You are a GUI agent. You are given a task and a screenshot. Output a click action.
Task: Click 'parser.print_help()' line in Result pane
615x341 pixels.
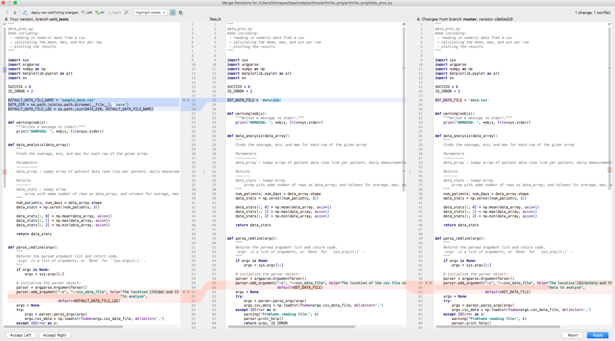tap(263, 319)
